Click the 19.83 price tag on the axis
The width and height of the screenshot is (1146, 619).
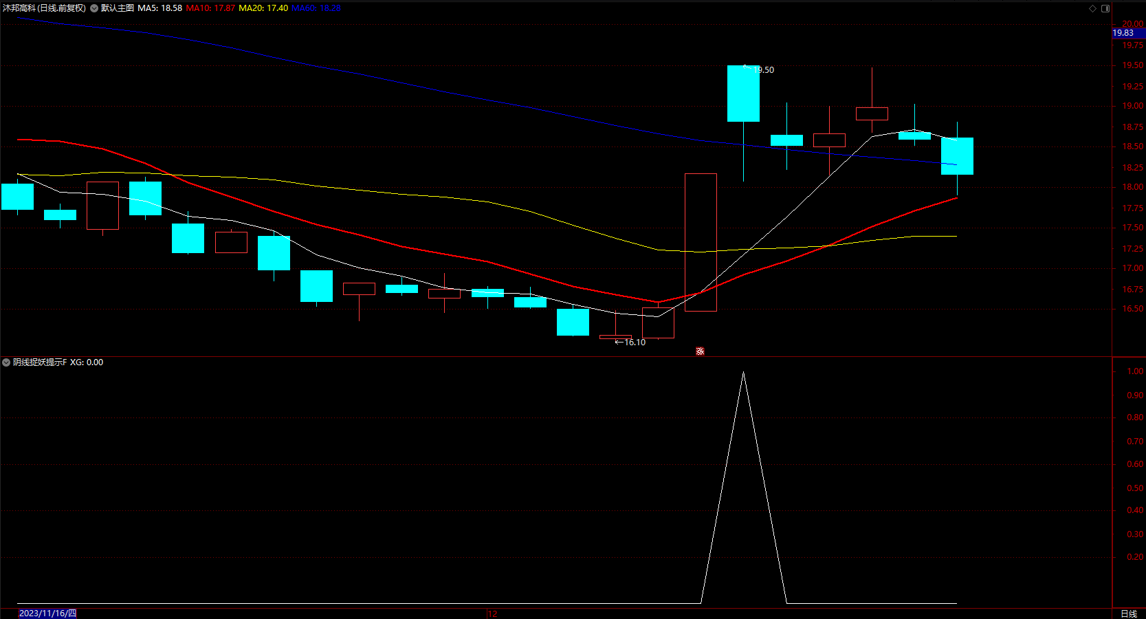tap(1128, 33)
